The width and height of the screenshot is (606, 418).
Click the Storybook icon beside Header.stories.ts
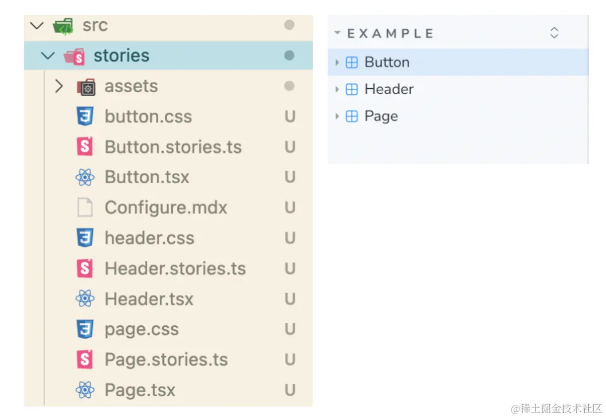pos(85,269)
